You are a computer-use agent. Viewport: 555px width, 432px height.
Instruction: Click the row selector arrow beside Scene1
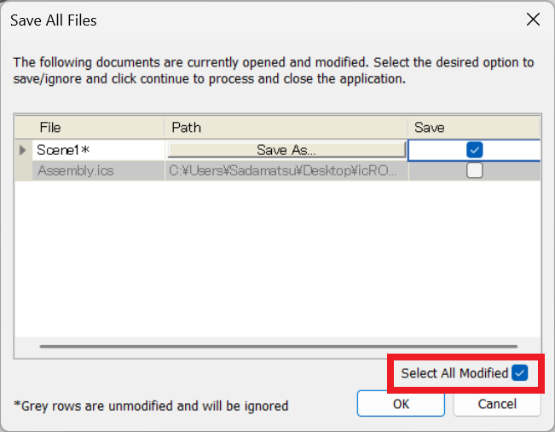pyautogui.click(x=23, y=150)
